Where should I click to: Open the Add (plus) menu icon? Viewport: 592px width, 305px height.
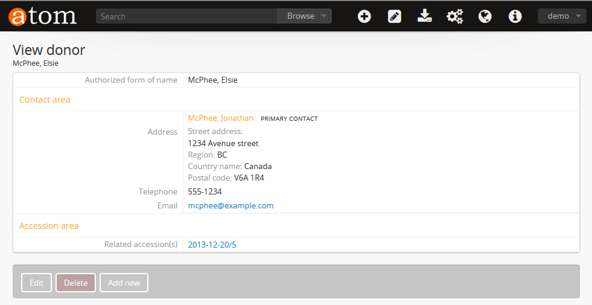(x=364, y=16)
